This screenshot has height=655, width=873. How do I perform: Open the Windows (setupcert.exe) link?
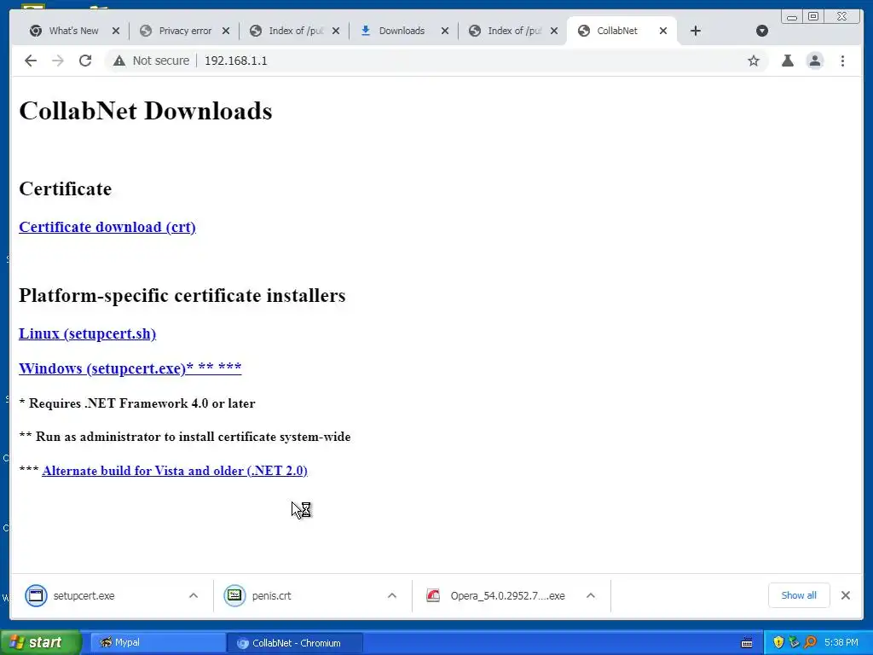point(130,368)
